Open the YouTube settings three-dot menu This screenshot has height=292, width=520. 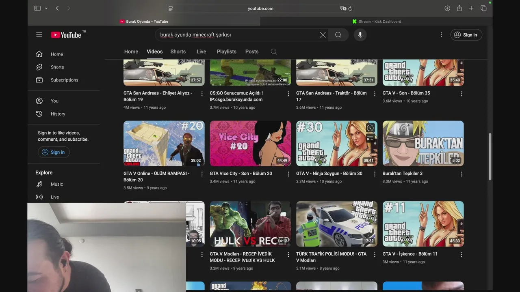click(441, 35)
